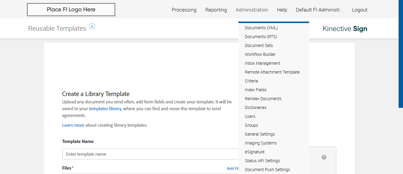Follow the templates library link
Viewport: 403px width, 174px height.
(105, 108)
